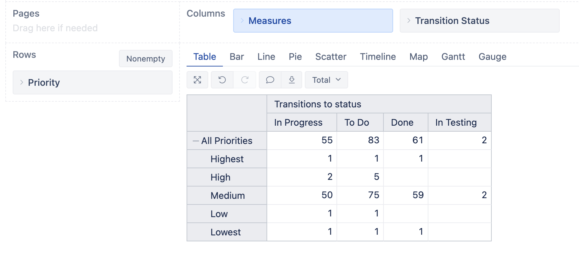
Task: Open the comment bubble icon
Action: click(x=270, y=80)
